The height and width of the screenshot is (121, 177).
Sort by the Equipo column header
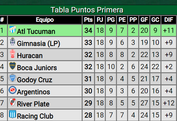pos(45,20)
